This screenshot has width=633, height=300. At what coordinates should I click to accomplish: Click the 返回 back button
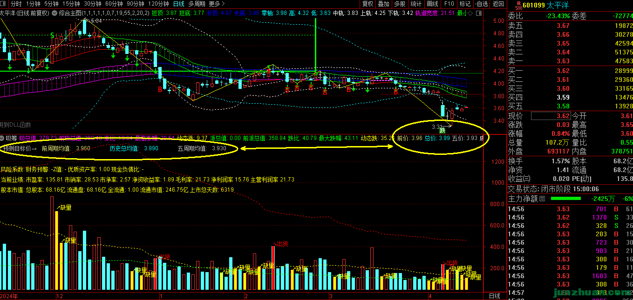point(498,4)
